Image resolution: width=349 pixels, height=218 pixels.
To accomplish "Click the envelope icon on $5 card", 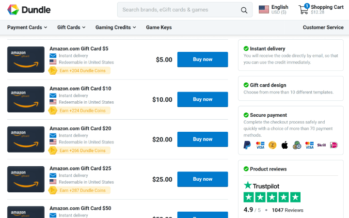I will point(53,56).
